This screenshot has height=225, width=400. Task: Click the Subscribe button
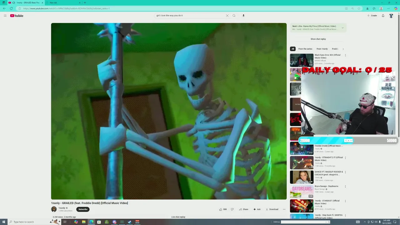coord(83,209)
